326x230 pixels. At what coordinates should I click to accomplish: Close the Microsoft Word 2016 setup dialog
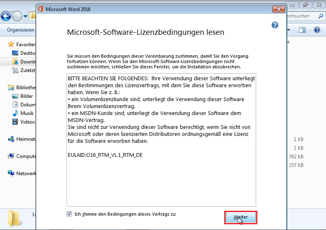pyautogui.click(x=279, y=9)
